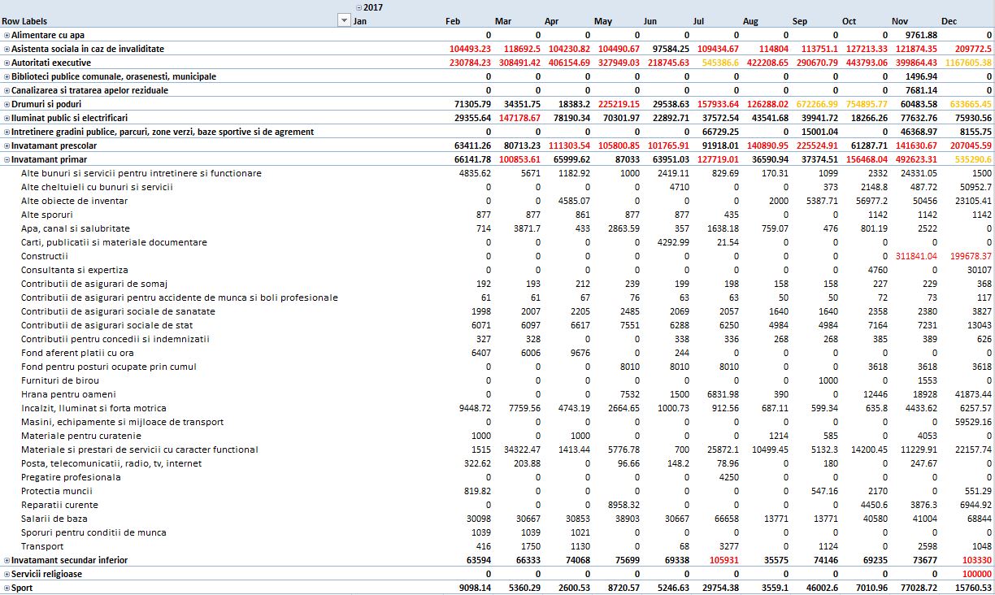The image size is (995, 595).
Task: Expand the Sport category row
Action: pyautogui.click(x=7, y=588)
